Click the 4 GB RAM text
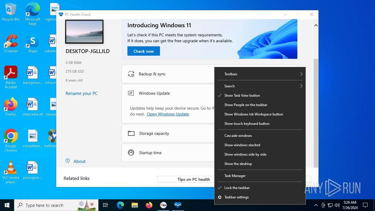The height and width of the screenshot is (211, 375). (x=74, y=63)
